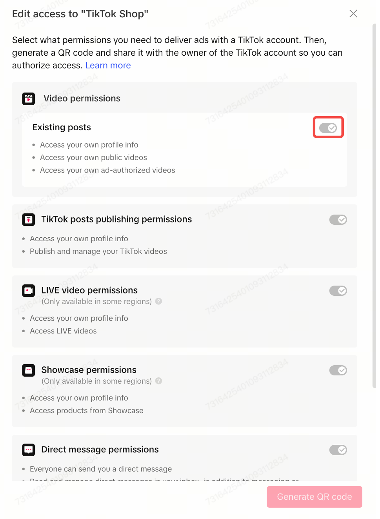Open the Learn more link
Screen dimensions: 380x519
(x=108, y=66)
